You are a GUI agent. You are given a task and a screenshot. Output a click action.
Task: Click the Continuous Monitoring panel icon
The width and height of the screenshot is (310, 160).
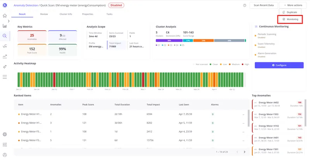tap(256, 26)
